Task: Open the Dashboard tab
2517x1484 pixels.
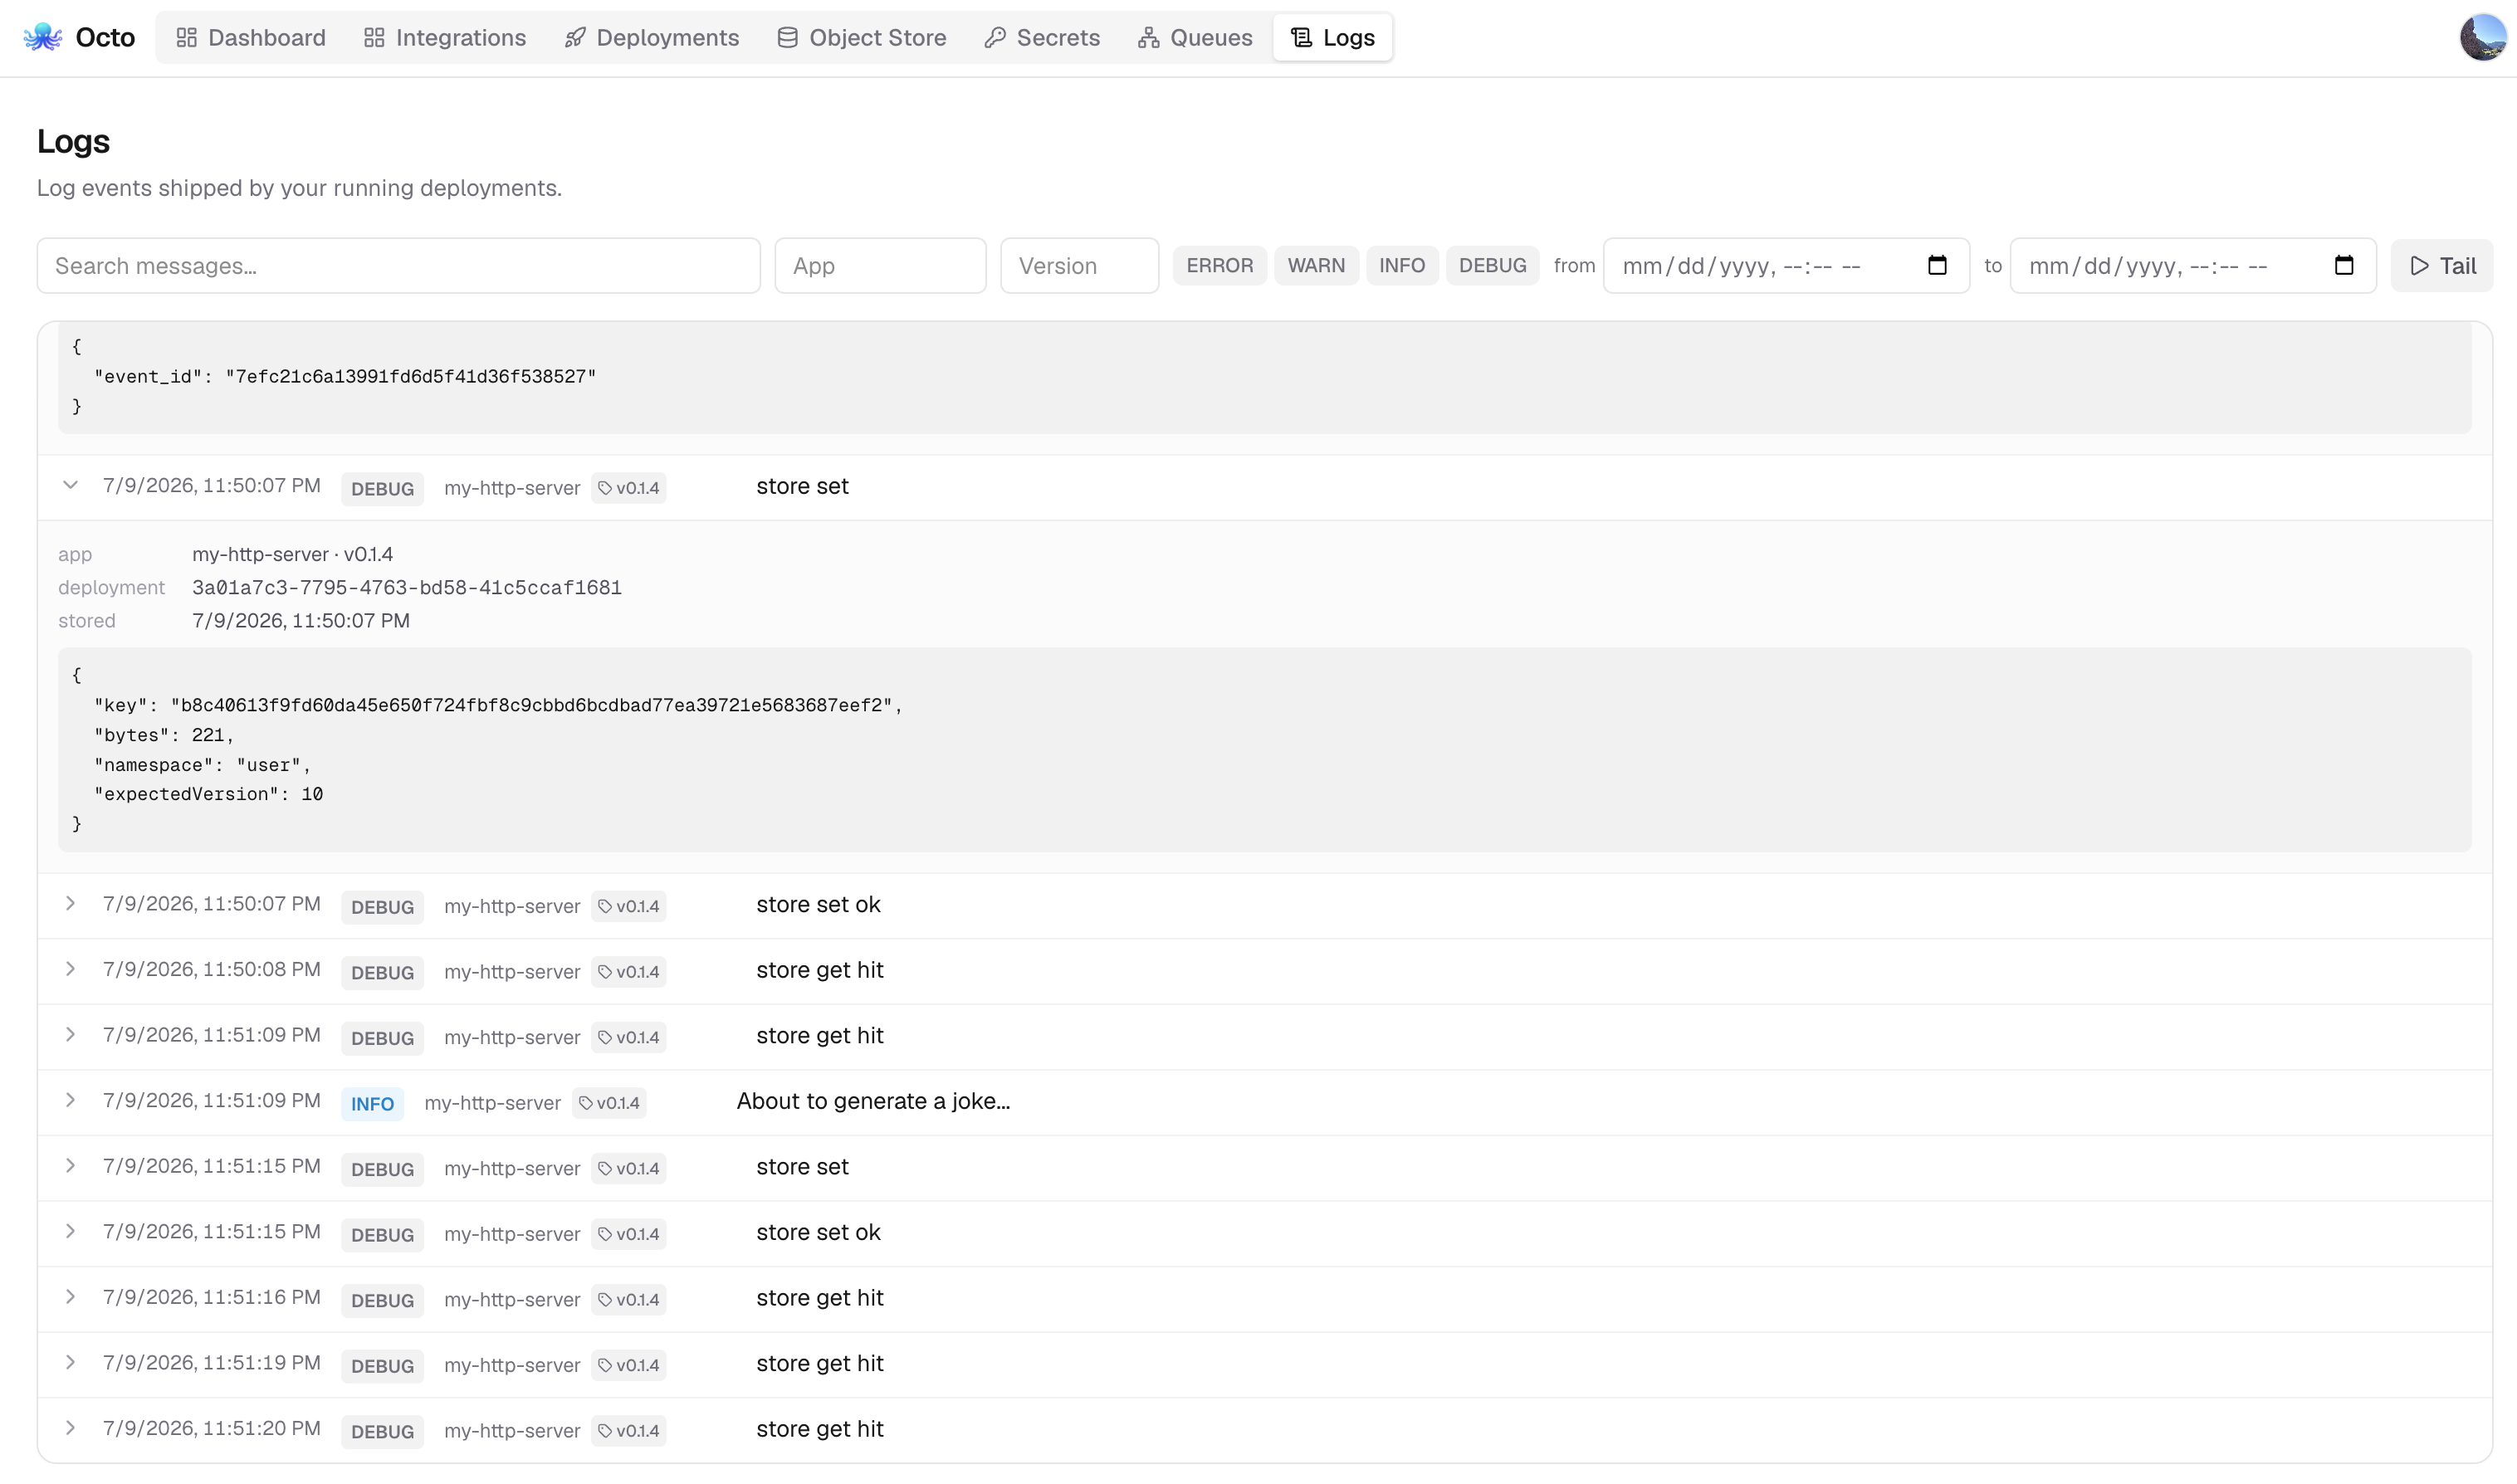Action: click(250, 37)
